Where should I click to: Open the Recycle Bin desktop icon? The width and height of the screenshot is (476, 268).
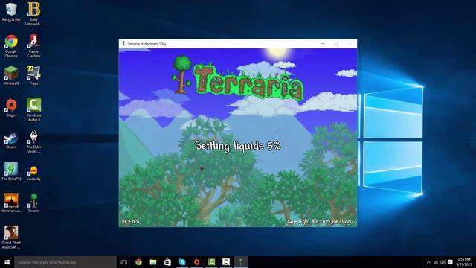(11, 12)
